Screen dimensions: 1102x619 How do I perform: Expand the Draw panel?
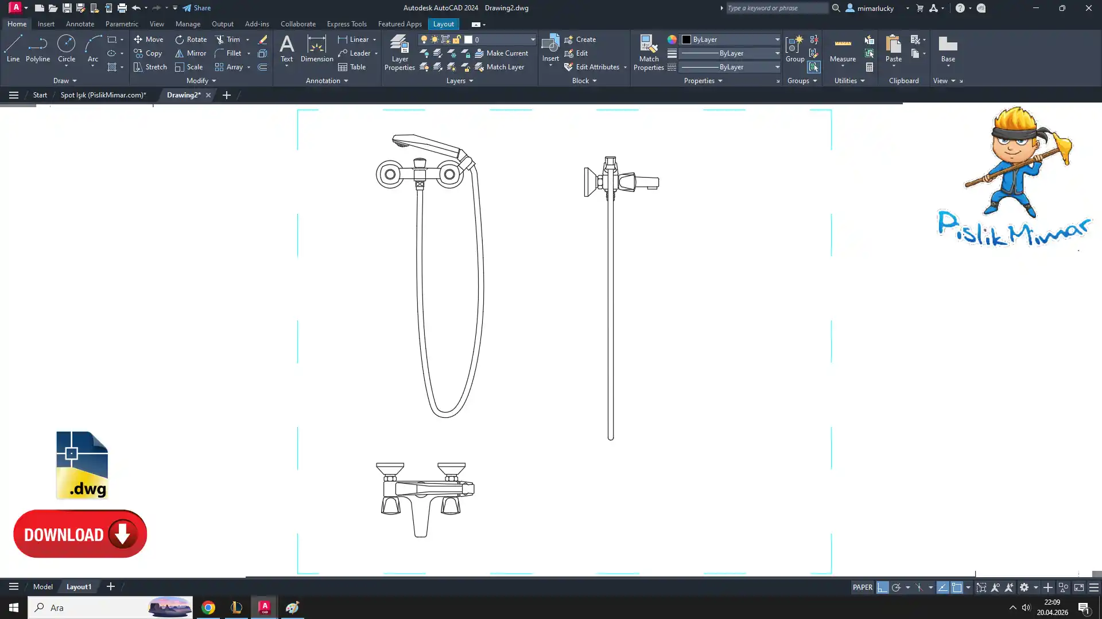click(65, 81)
